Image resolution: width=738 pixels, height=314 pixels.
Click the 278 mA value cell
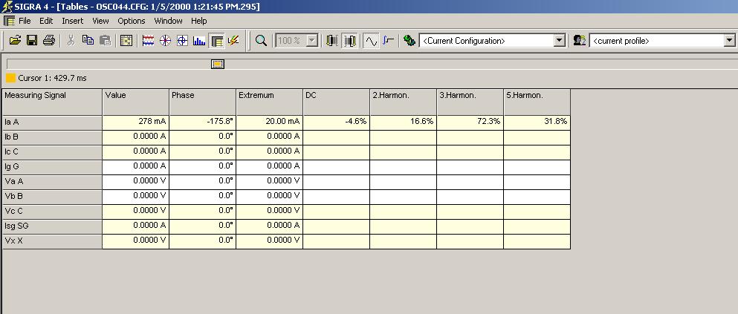tap(136, 122)
